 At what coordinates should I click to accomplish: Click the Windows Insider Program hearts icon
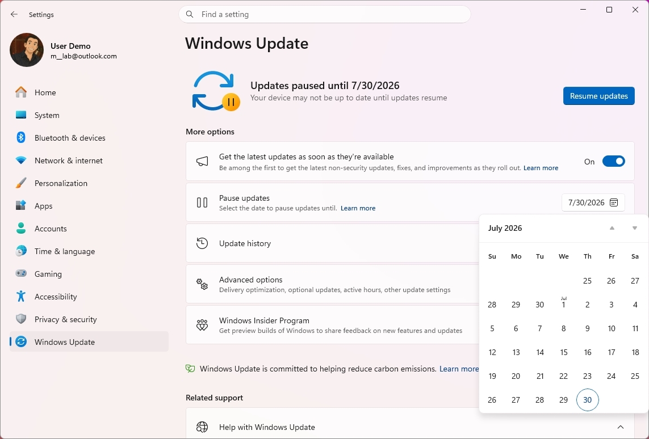202,326
